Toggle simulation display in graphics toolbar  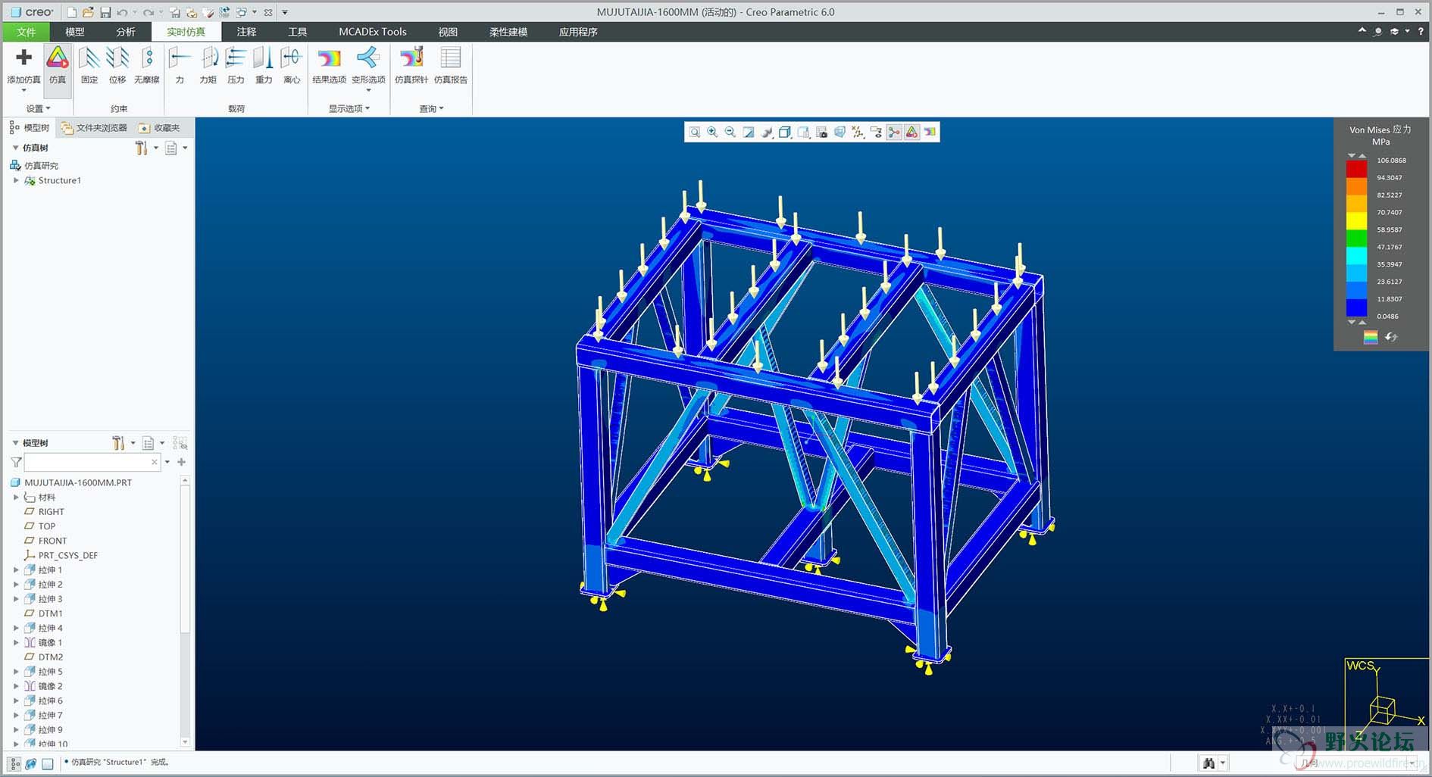(x=912, y=133)
